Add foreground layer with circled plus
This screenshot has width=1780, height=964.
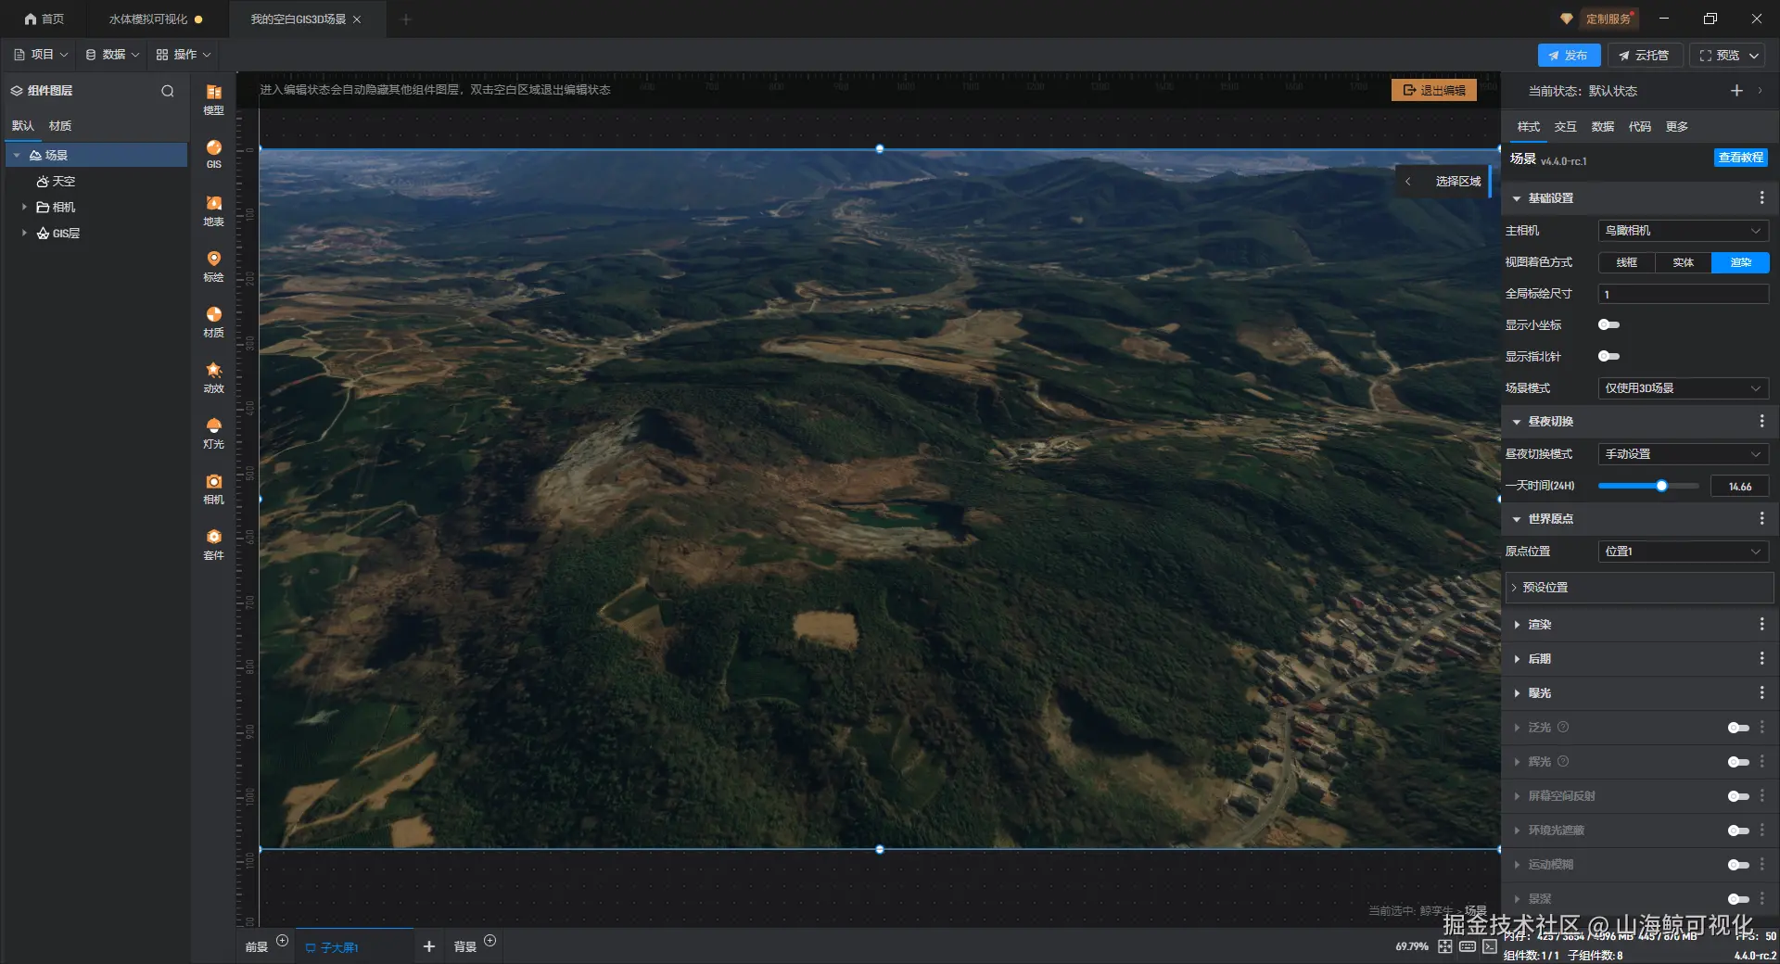coord(283,941)
